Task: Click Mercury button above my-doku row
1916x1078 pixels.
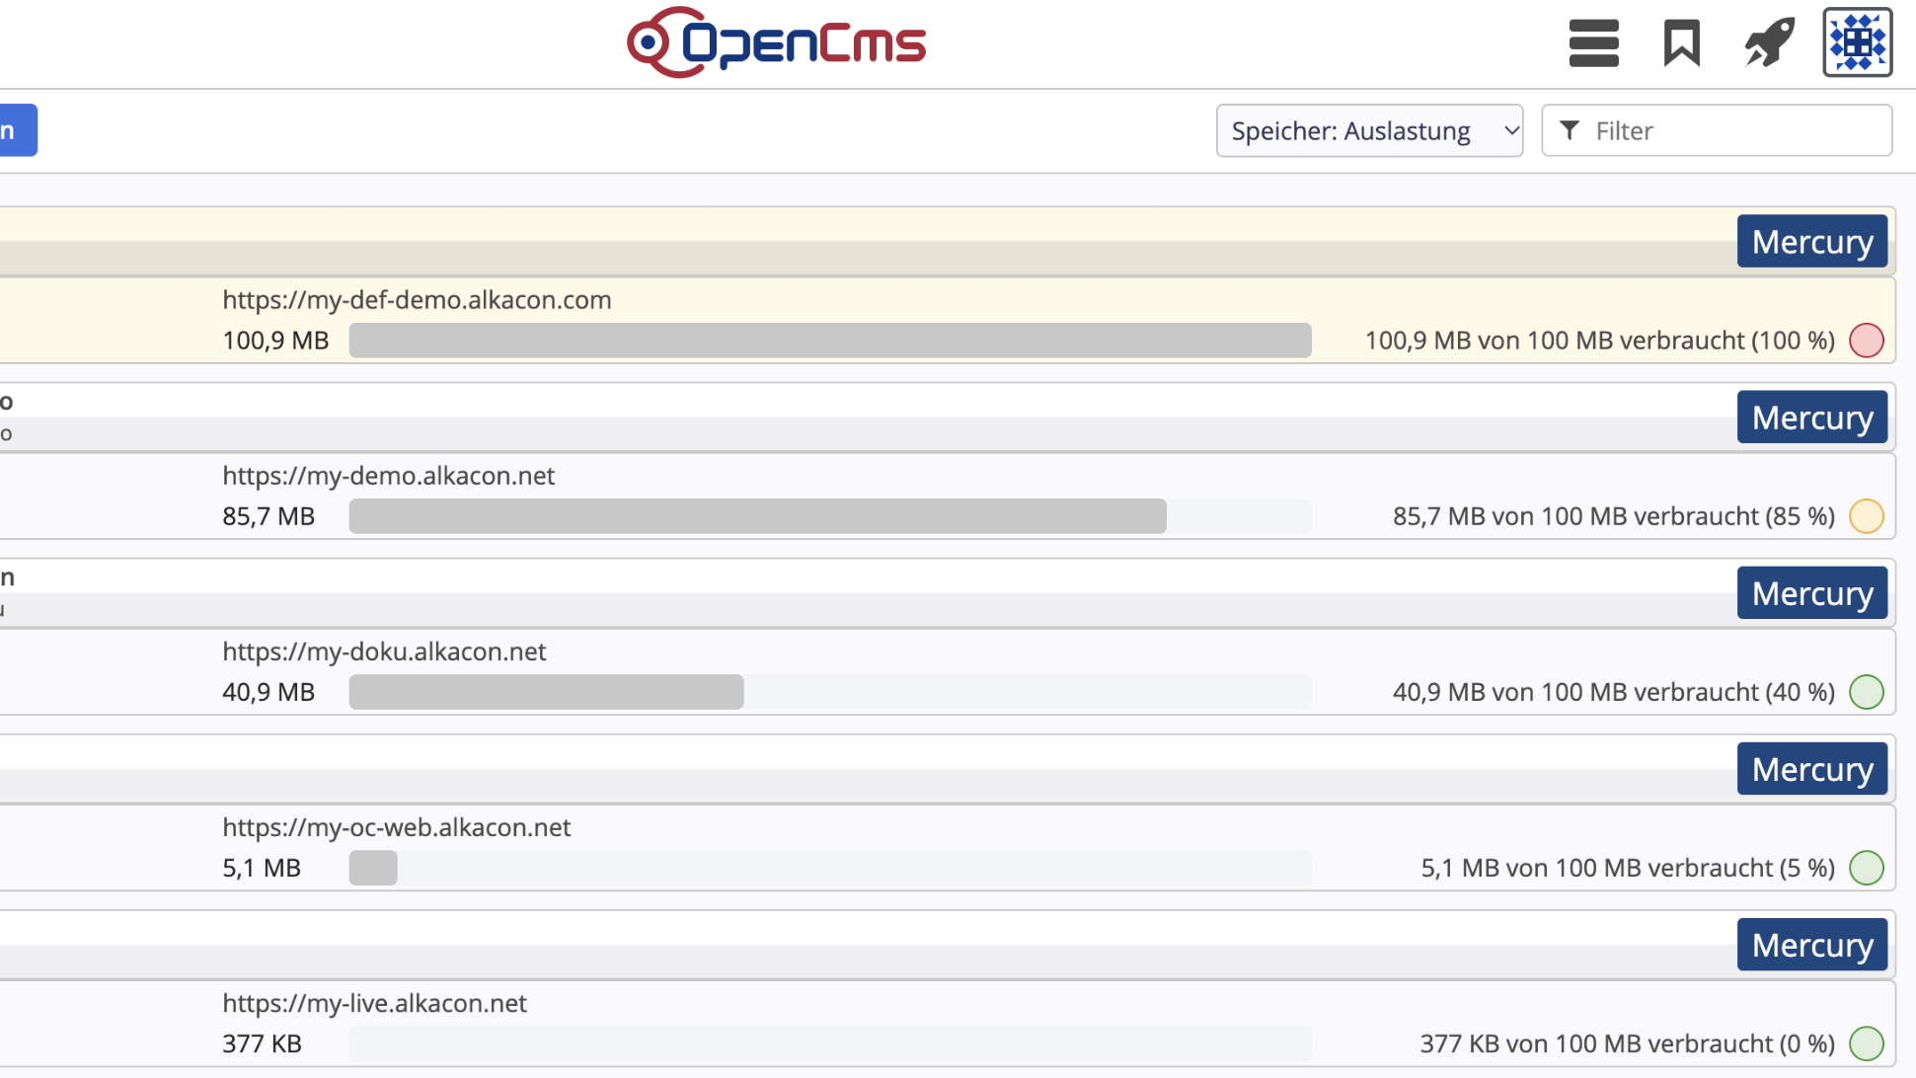Action: tap(1811, 593)
